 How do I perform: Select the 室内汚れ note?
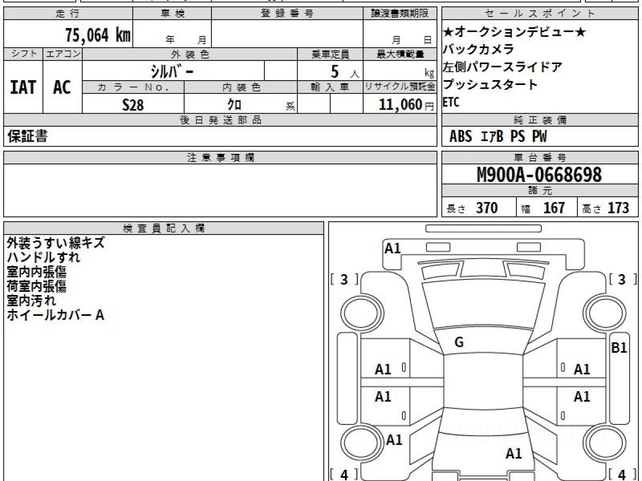[x=31, y=301]
